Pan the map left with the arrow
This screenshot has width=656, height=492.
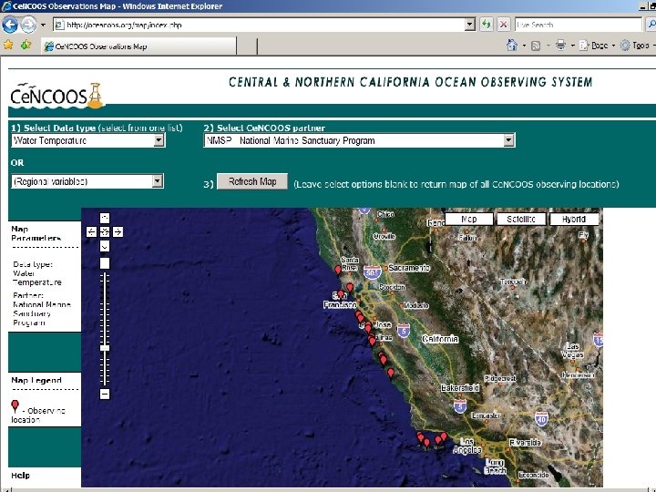pyautogui.click(x=91, y=231)
